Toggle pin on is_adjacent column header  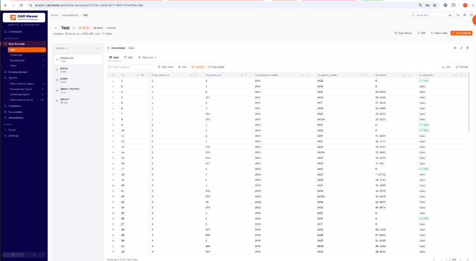(x=461, y=75)
